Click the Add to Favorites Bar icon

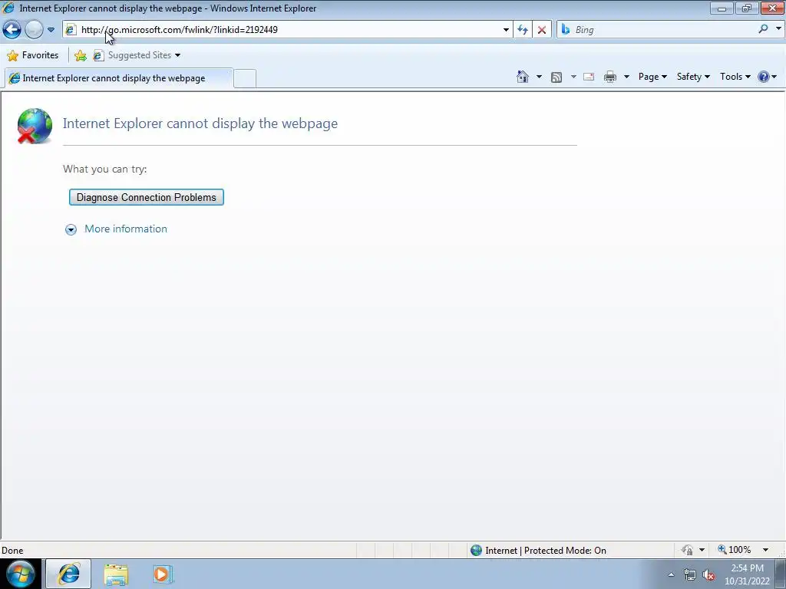coord(80,55)
